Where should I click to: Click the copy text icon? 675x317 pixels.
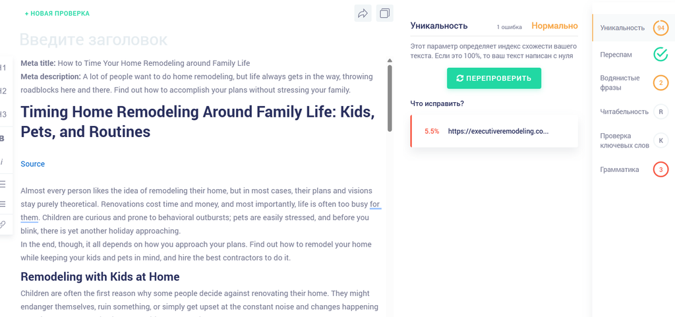click(384, 13)
